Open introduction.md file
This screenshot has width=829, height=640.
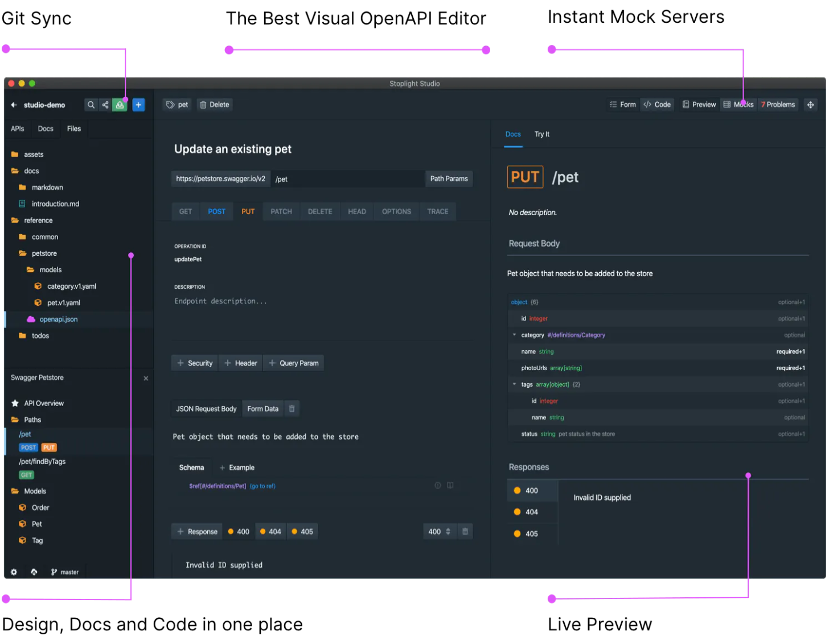(x=79, y=204)
